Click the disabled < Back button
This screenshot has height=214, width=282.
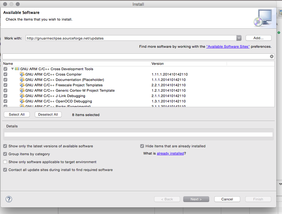coord(167,199)
